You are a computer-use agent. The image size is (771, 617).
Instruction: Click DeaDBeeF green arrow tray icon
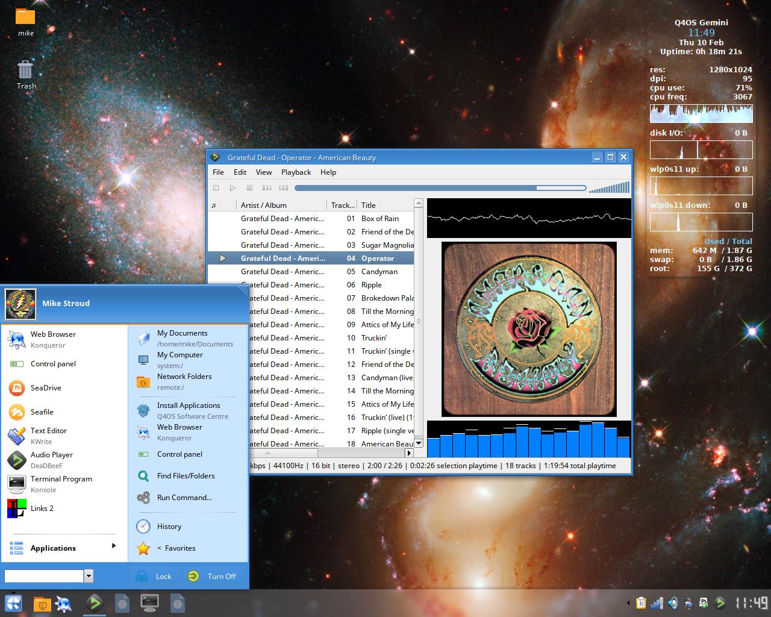720,603
